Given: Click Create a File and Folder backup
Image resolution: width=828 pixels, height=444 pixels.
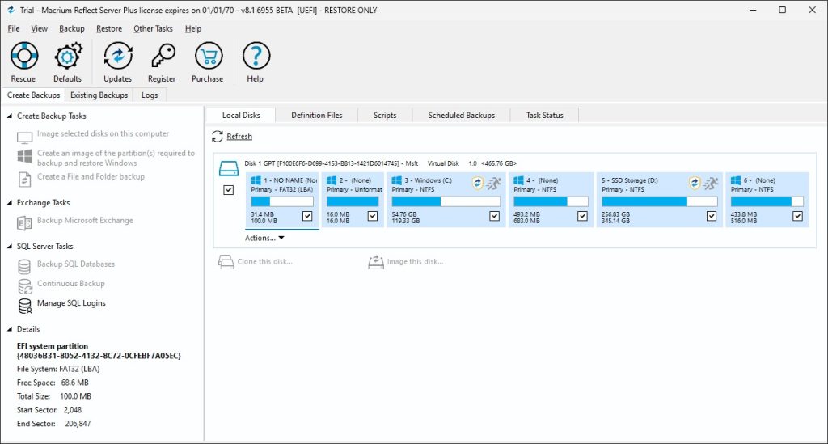Looking at the screenshot, I should tap(91, 177).
